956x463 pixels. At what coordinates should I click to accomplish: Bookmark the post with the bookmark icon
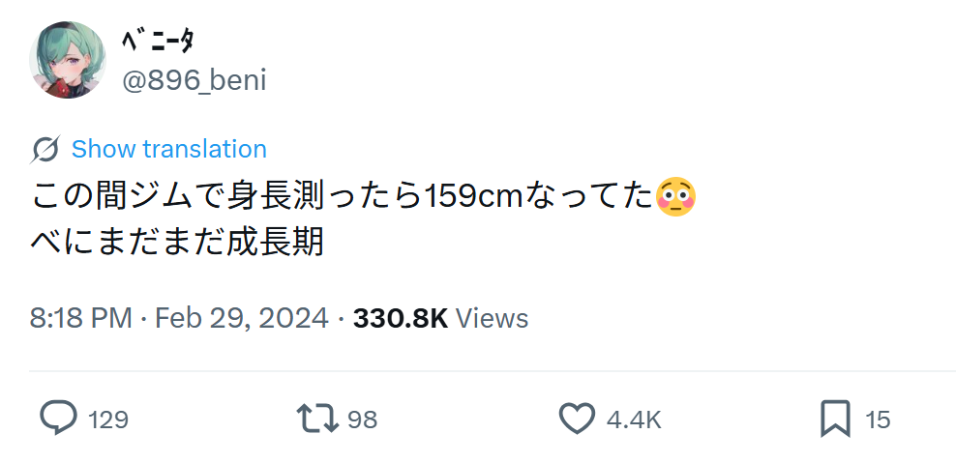coord(835,419)
